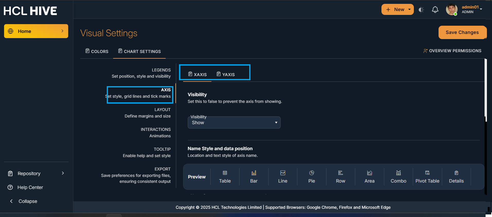Expand the New button dropdown
The height and width of the screenshot is (217, 492).
point(409,10)
